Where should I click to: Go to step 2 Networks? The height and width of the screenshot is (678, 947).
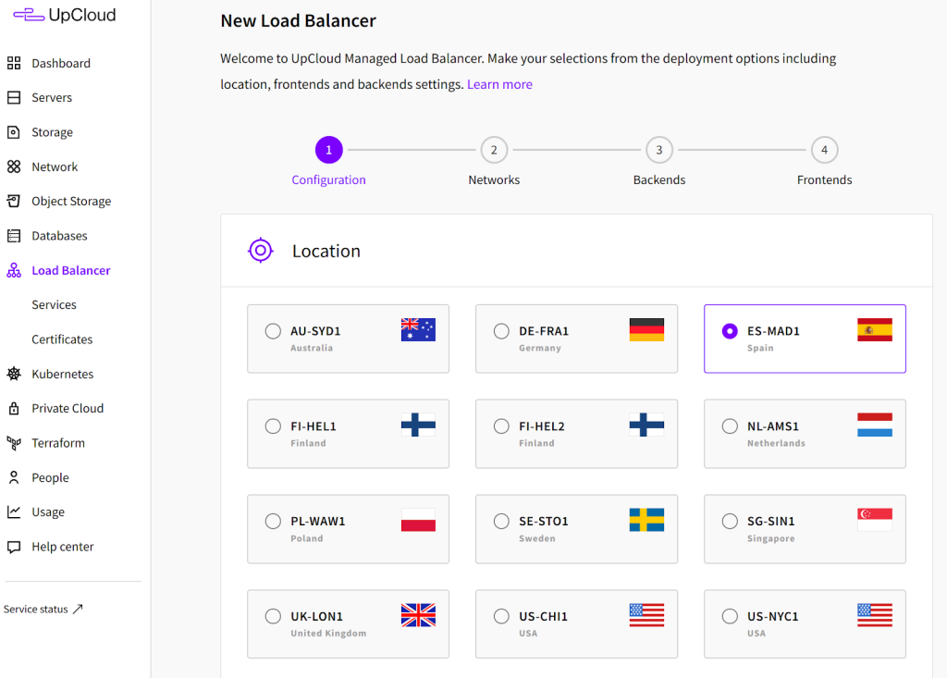click(x=494, y=150)
